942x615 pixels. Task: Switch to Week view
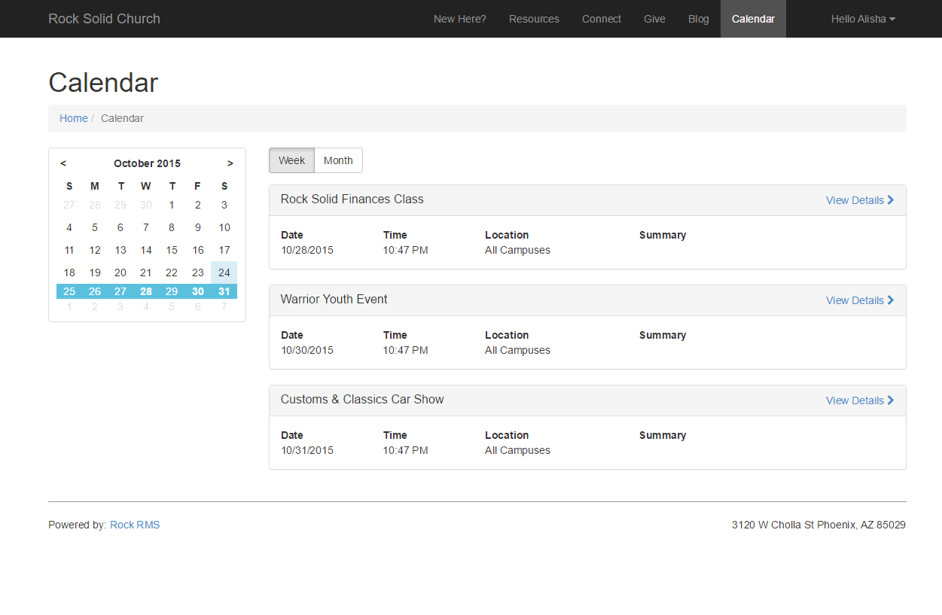[291, 160]
